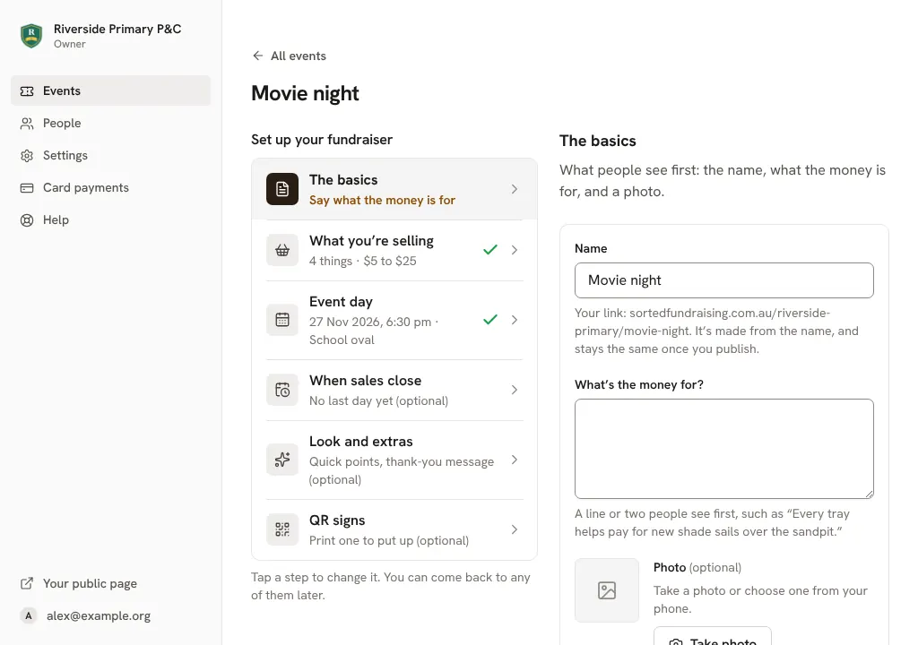Image resolution: width=918 pixels, height=645 pixels.
Task: Go back to All events
Action: 290,56
